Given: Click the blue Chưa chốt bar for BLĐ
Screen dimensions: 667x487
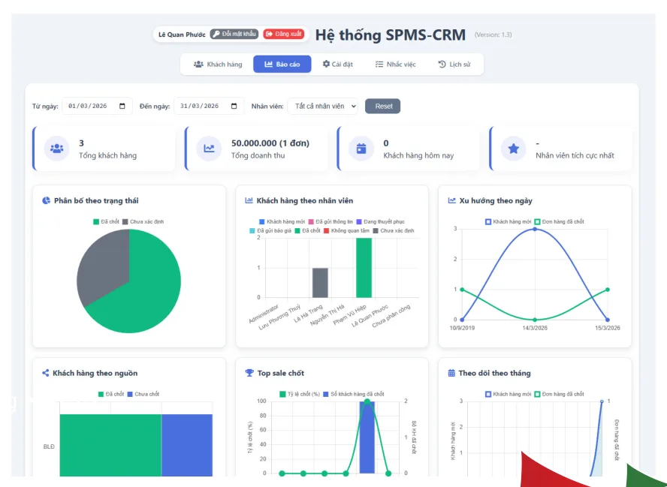Looking at the screenshot, I should tap(187, 445).
